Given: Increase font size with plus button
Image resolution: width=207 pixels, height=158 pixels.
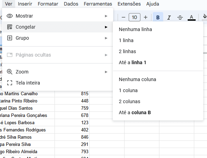Looking at the screenshot, I should coord(146,17).
